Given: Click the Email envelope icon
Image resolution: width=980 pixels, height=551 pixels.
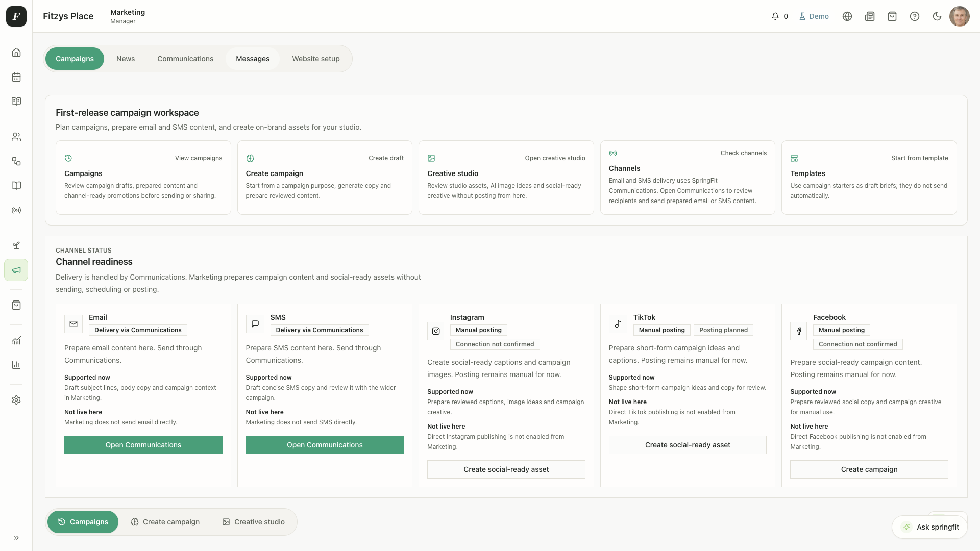Looking at the screenshot, I should click(73, 324).
